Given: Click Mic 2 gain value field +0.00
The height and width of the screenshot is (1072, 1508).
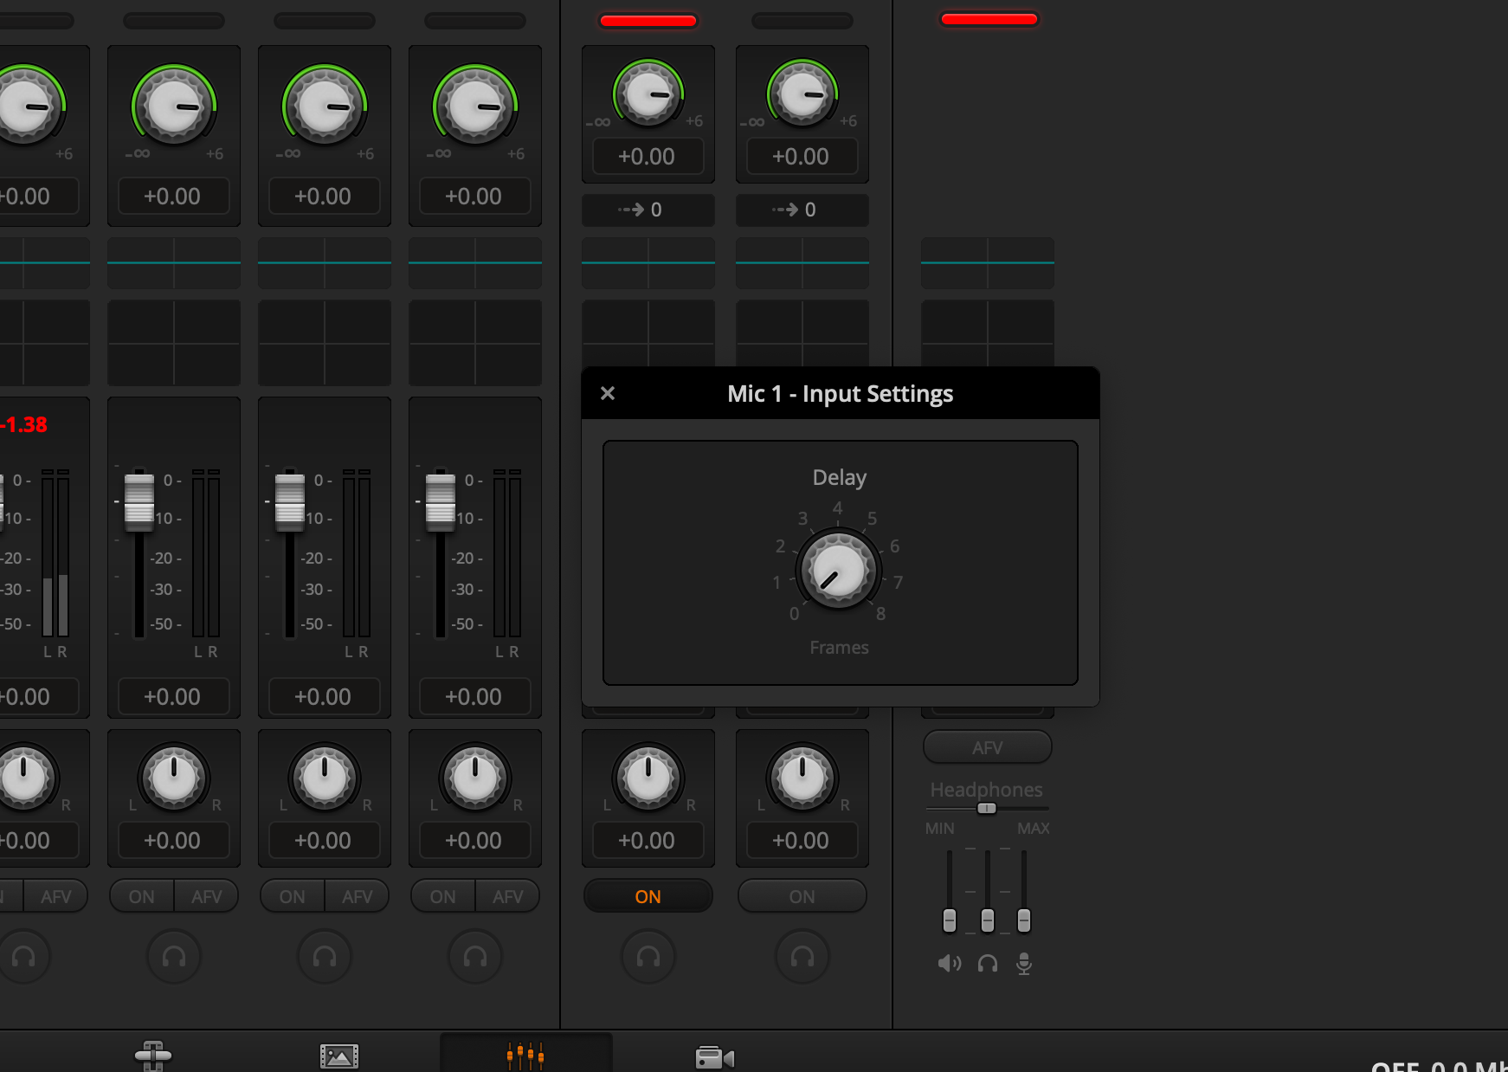Looking at the screenshot, I should [x=802, y=157].
